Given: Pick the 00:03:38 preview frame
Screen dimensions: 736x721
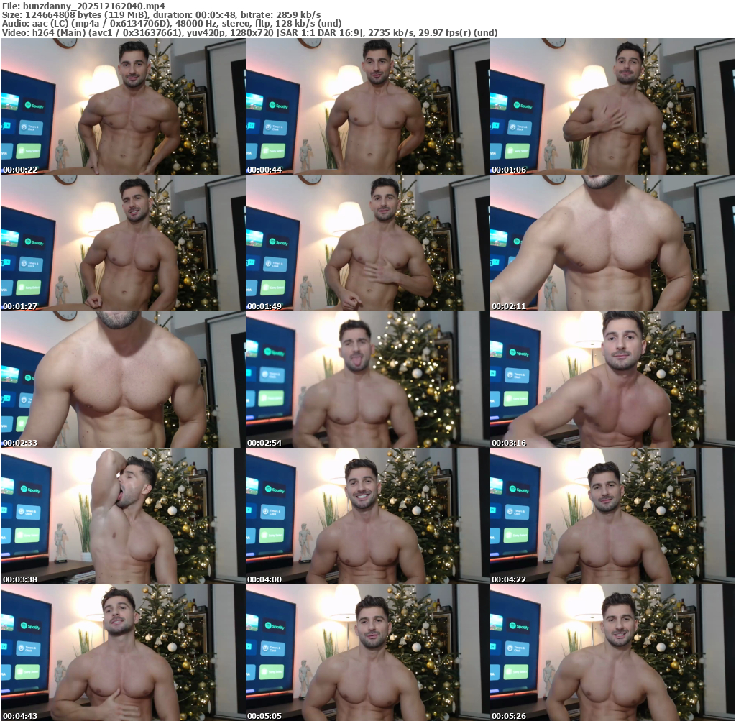Looking at the screenshot, I should (x=123, y=516).
